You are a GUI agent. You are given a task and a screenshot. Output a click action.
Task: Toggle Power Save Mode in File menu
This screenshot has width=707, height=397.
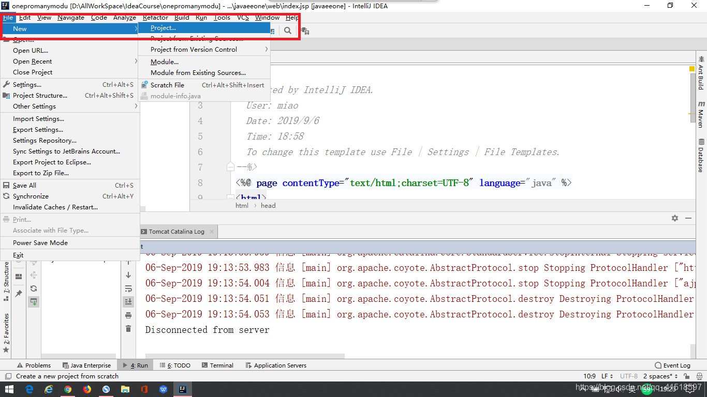pyautogui.click(x=70, y=243)
